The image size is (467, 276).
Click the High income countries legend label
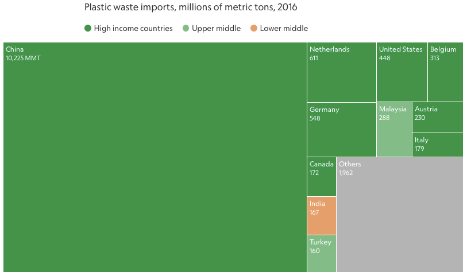click(133, 28)
